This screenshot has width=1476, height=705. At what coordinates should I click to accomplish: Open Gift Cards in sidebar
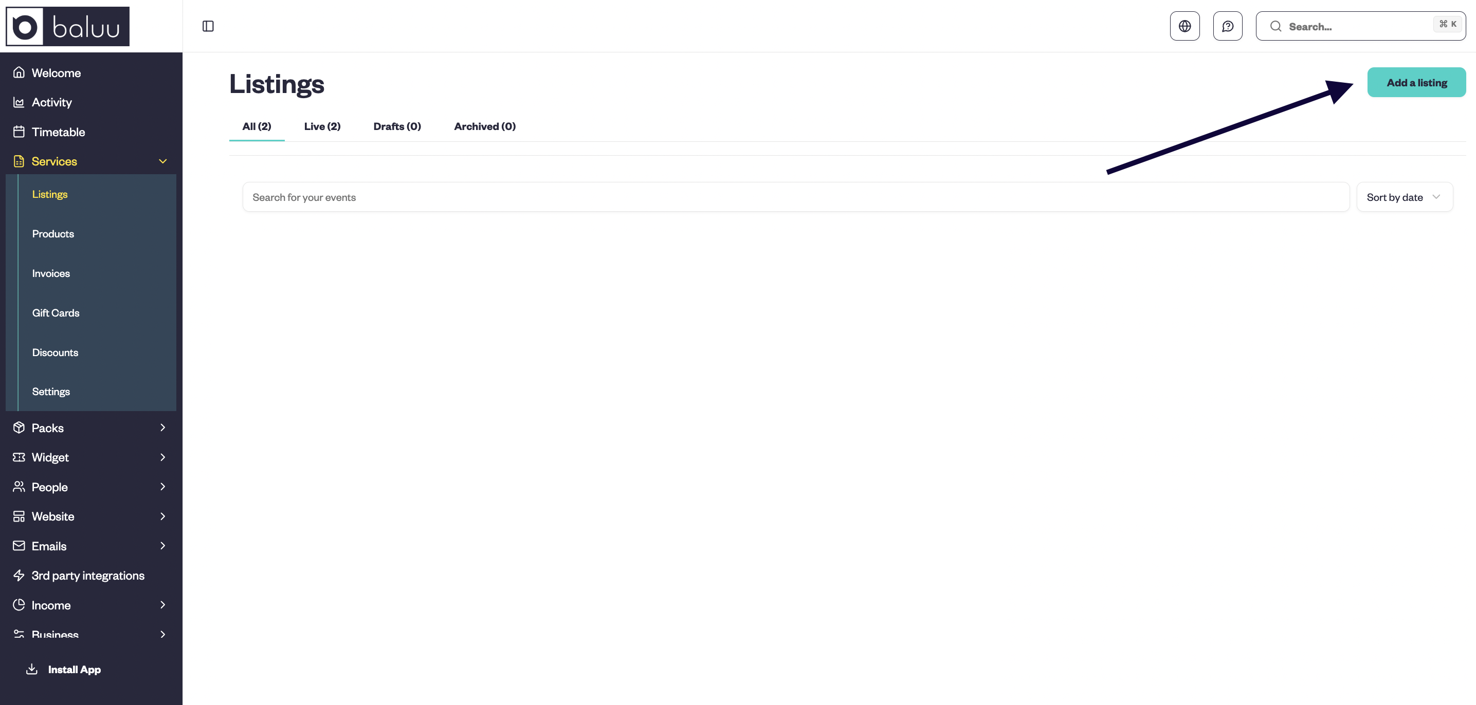(x=56, y=313)
